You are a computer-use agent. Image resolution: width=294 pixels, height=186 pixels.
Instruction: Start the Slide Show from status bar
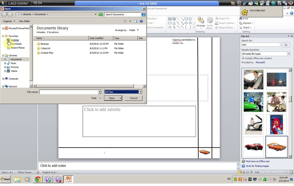click(x=252, y=172)
